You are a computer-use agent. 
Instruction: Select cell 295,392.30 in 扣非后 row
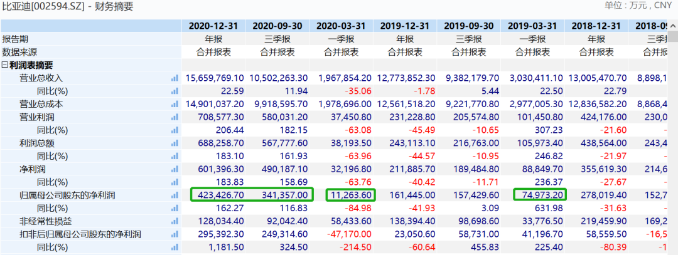(x=220, y=235)
